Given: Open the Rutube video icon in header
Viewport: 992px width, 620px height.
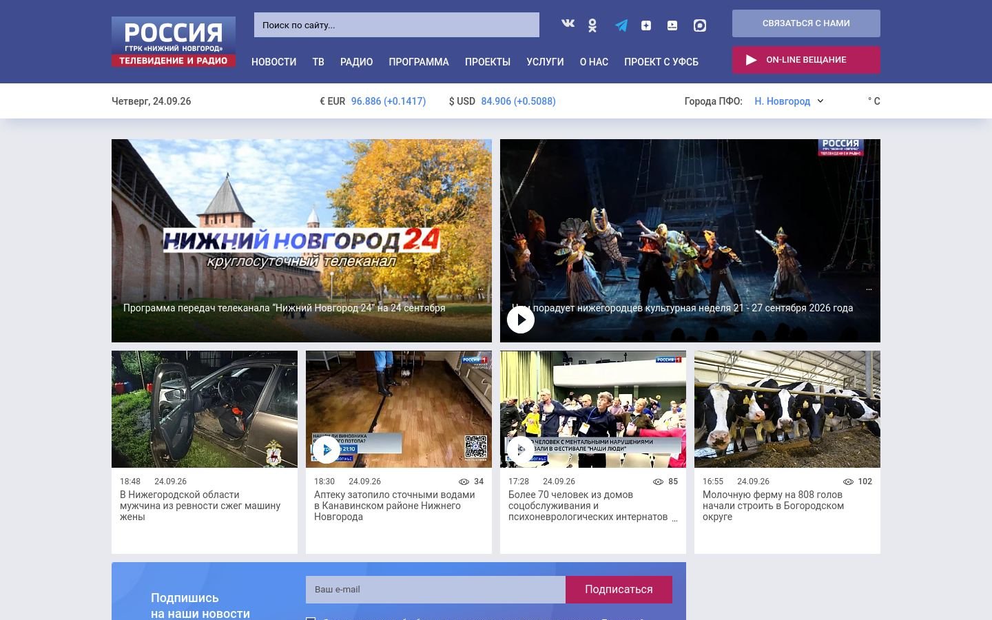Looking at the screenshot, I should point(672,25).
